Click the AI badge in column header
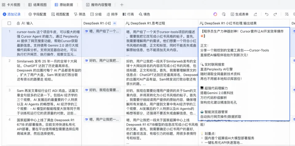The width and height of the screenshot is (295, 146). pyautogui.click(x=115, y=23)
